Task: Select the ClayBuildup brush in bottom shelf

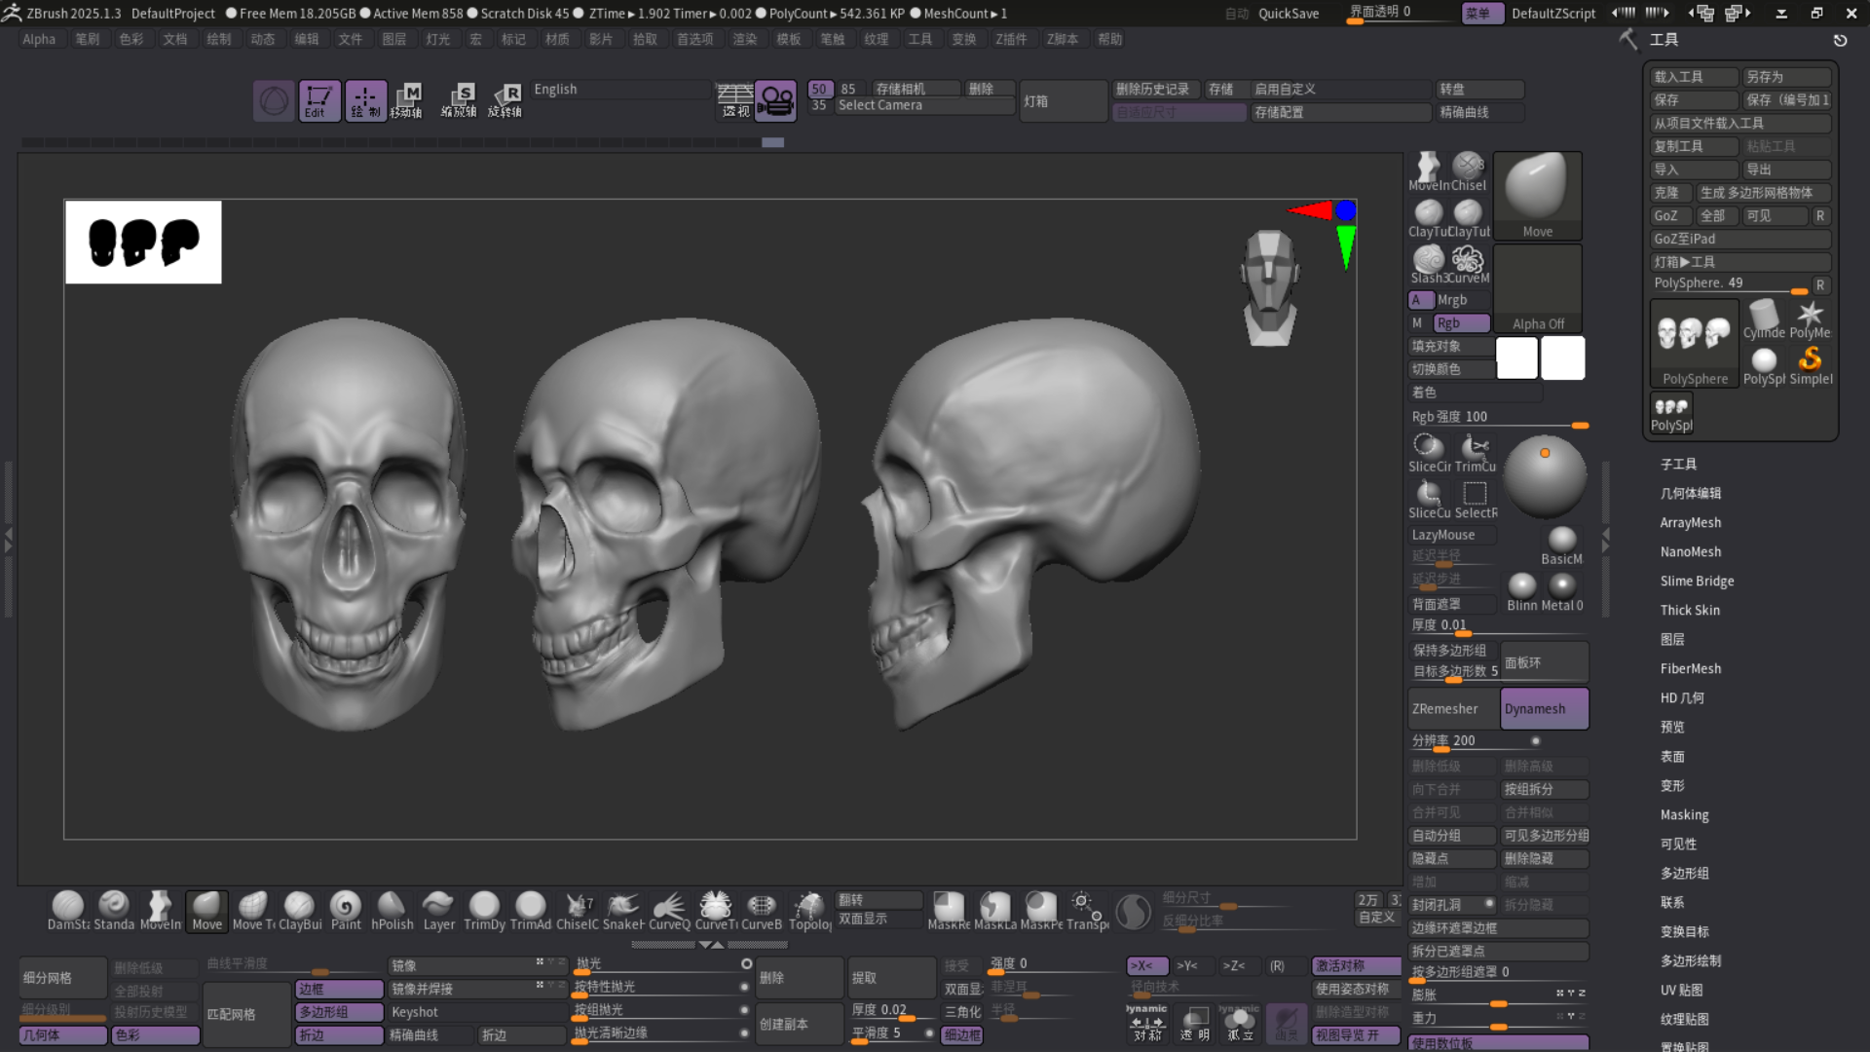Action: (x=300, y=911)
